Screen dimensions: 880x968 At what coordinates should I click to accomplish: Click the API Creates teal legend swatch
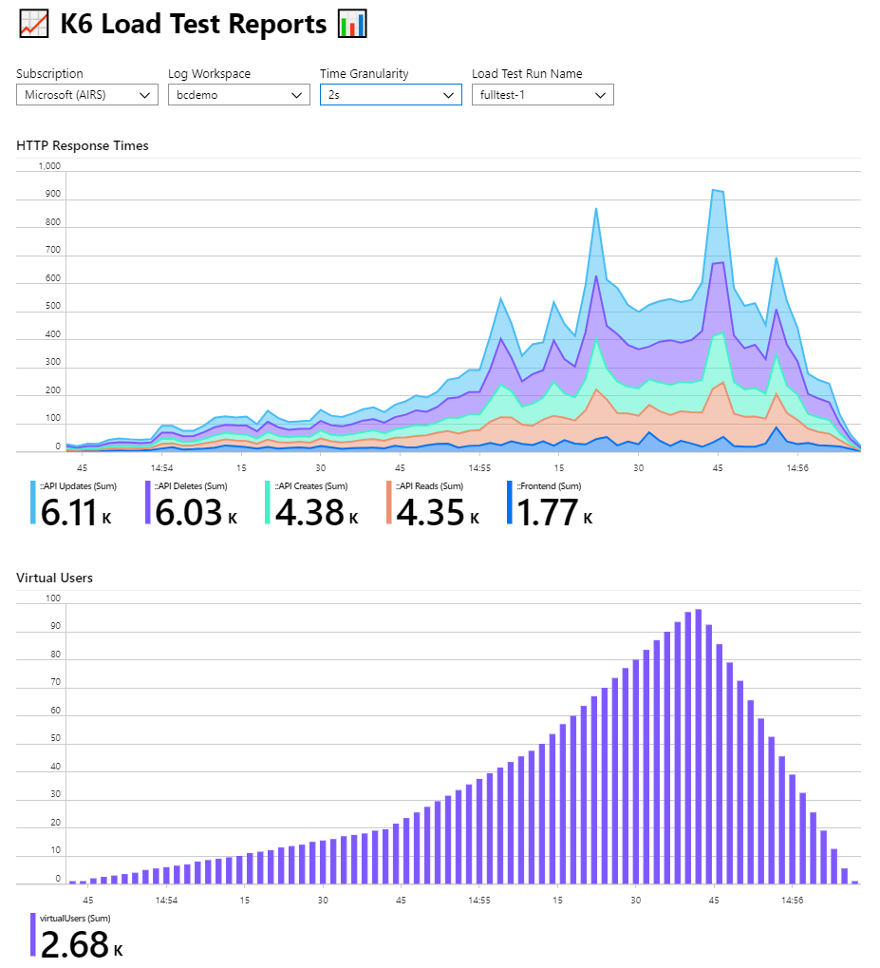coord(269,503)
